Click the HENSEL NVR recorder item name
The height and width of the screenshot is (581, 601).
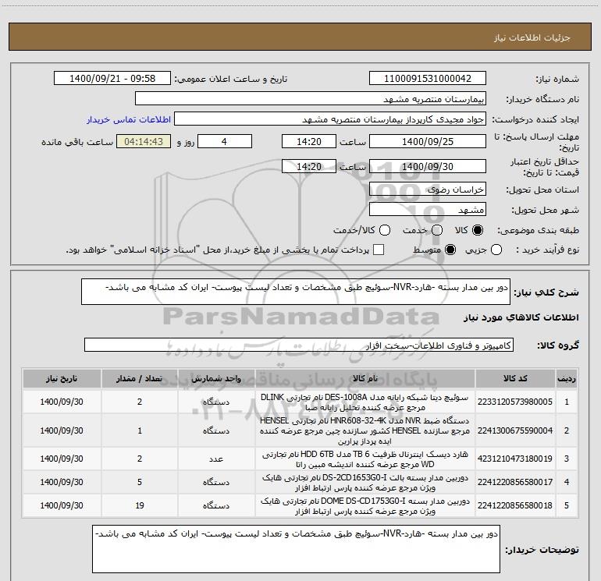(x=365, y=430)
